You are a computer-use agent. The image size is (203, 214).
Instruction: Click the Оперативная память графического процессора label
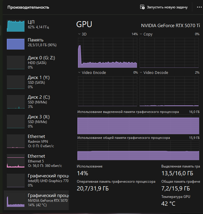click(x=116, y=182)
